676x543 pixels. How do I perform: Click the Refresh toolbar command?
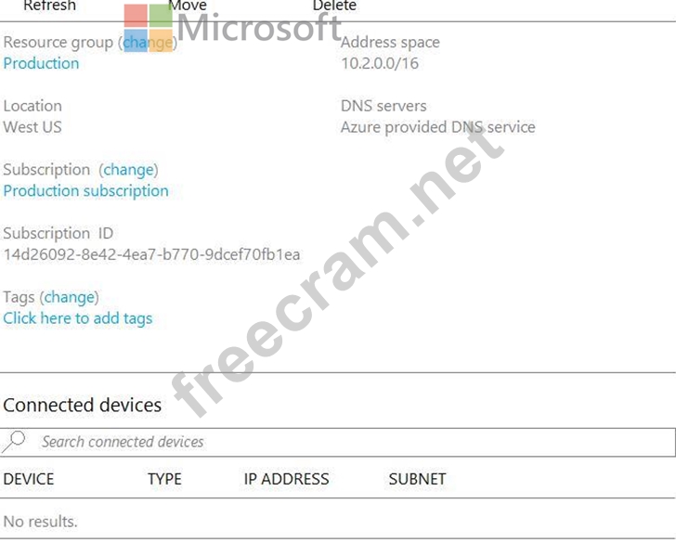(49, 6)
